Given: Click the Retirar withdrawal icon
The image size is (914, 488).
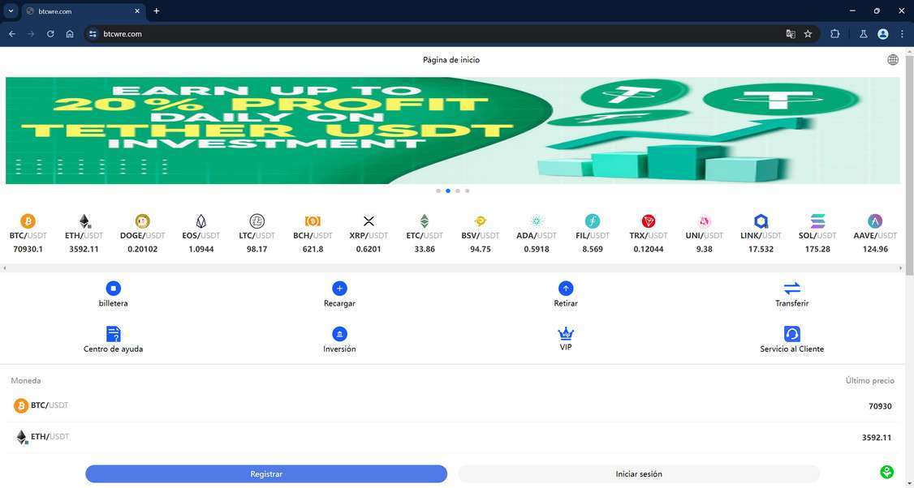Looking at the screenshot, I should (x=566, y=289).
